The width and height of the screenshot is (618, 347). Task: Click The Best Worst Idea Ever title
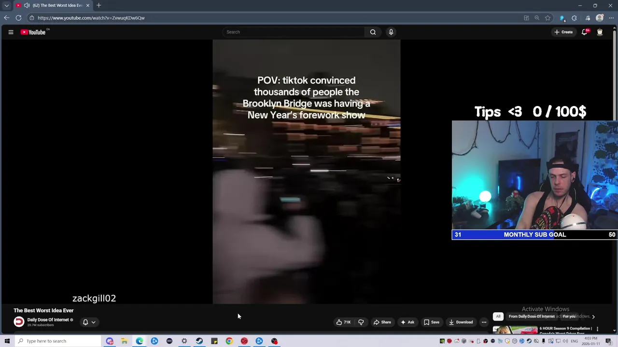pos(43,310)
